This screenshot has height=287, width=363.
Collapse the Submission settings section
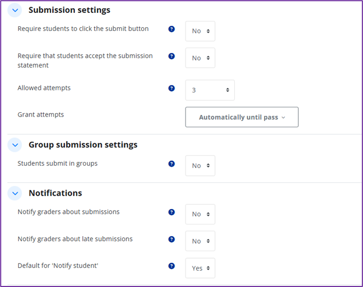click(x=15, y=10)
